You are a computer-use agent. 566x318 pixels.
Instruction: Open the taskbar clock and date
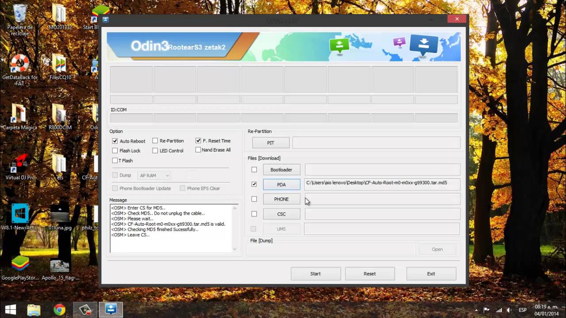coord(547,310)
